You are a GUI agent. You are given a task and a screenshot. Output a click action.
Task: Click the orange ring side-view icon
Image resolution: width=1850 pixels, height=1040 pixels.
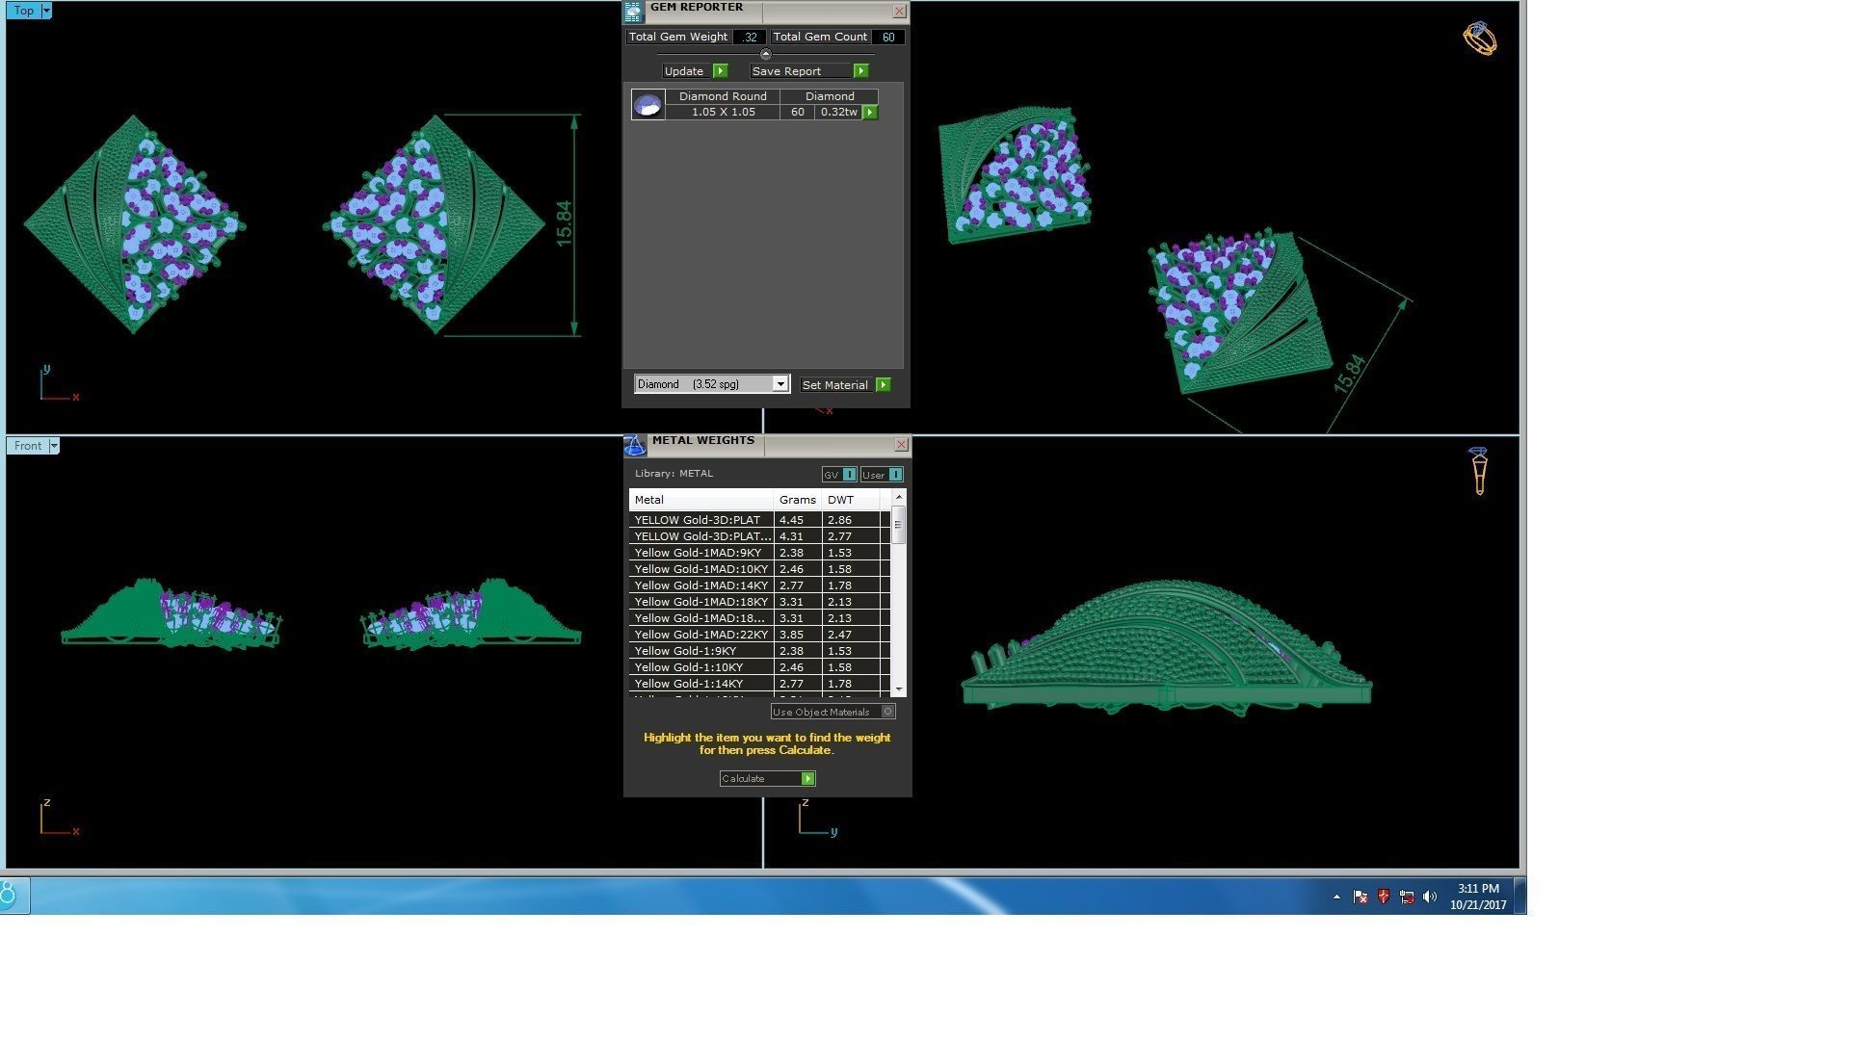(1479, 471)
